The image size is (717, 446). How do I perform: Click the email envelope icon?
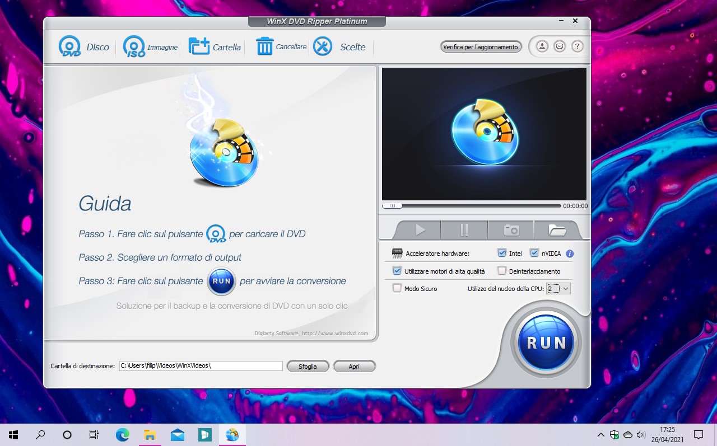coord(560,46)
